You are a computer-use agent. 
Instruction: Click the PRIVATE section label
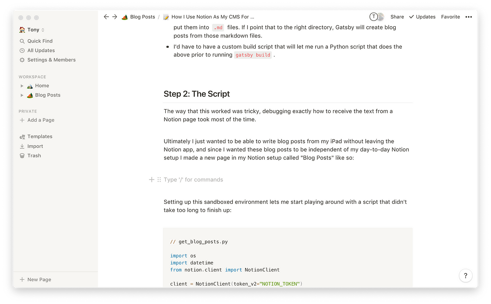pyautogui.click(x=28, y=111)
